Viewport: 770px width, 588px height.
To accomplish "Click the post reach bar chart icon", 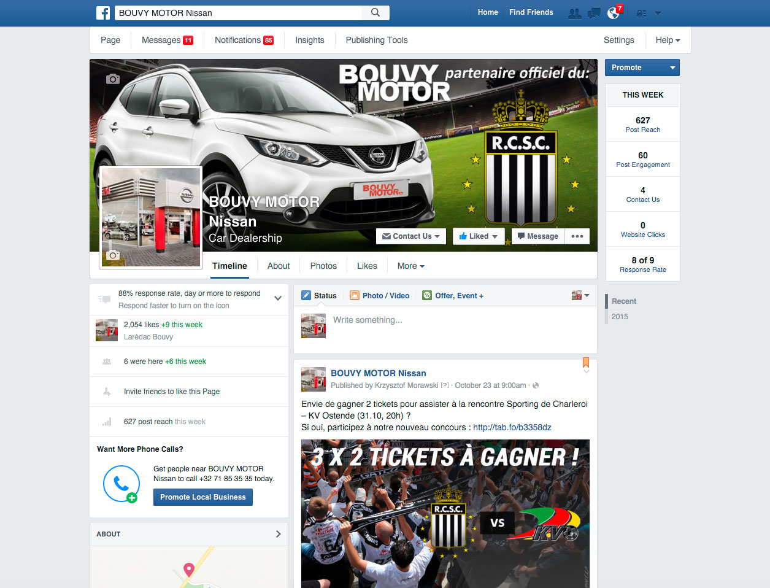I will pos(107,422).
